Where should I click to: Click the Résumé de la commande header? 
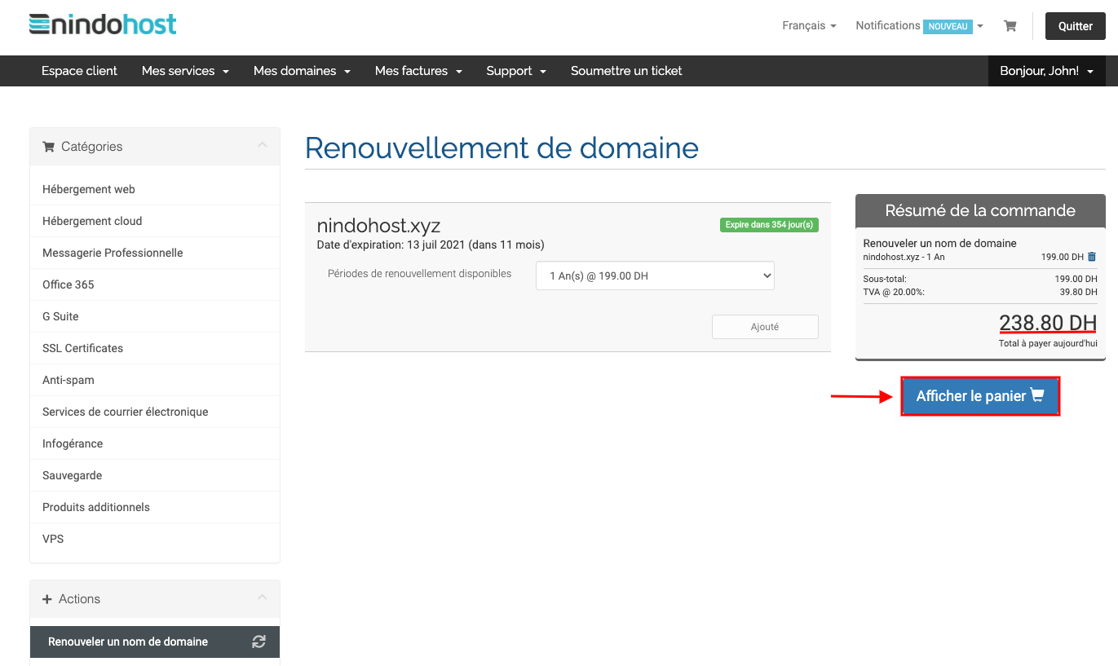coord(980,210)
